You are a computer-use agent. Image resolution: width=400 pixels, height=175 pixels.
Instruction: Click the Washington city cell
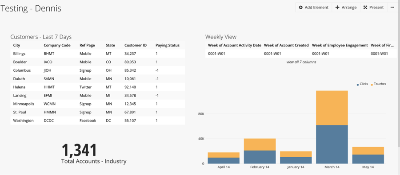[x=23, y=121]
